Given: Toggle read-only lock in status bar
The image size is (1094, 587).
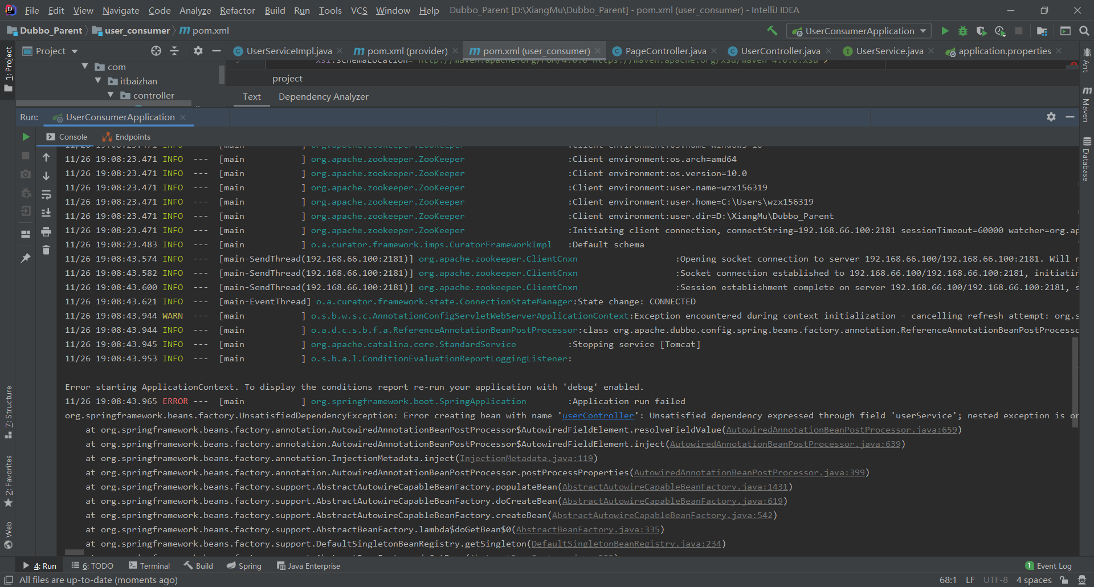Looking at the screenshot, I should click(1064, 580).
